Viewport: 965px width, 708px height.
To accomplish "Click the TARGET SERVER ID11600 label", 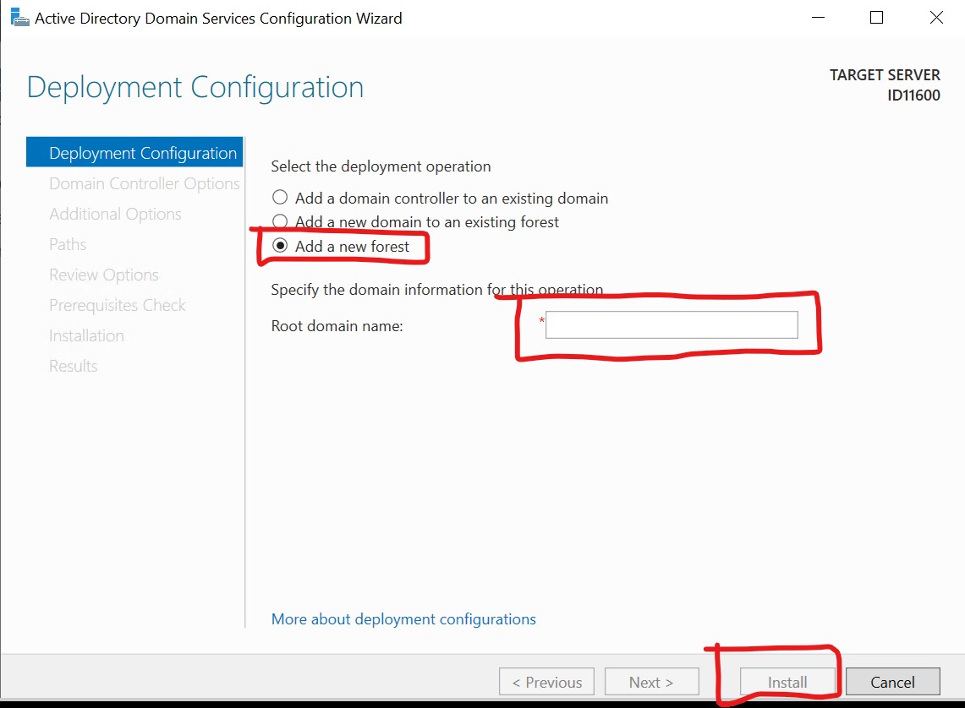I will 885,84.
